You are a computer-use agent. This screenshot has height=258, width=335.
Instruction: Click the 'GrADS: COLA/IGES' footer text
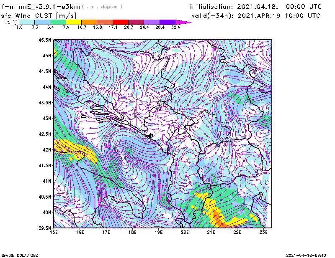19,255
